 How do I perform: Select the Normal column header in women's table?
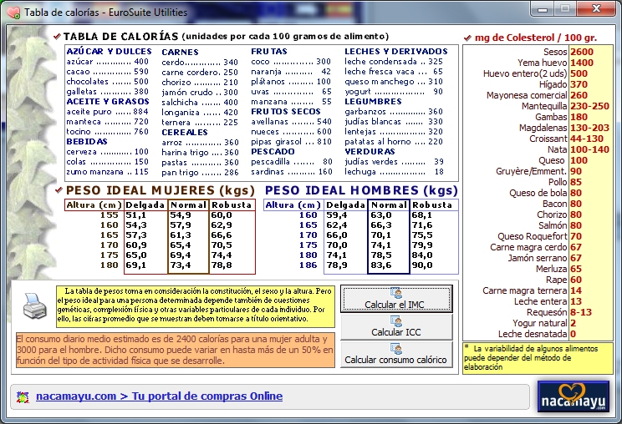[x=187, y=204]
